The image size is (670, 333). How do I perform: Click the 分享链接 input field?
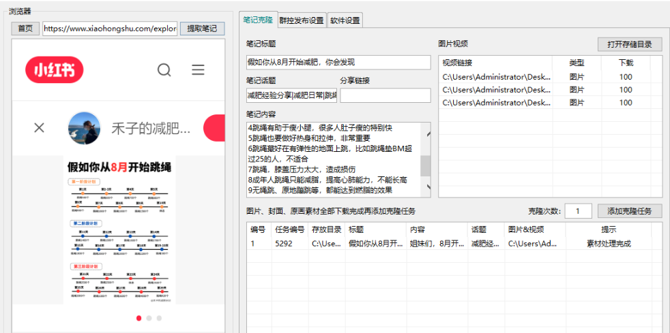(385, 96)
